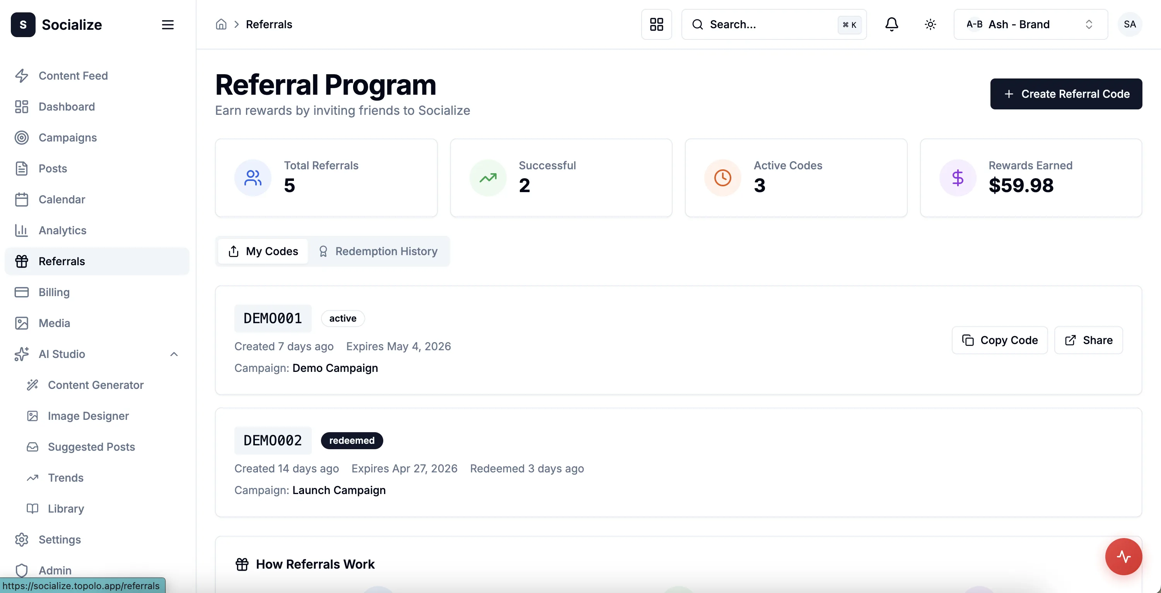This screenshot has height=593, width=1161.
Task: Click the SA user avatar
Action: (1129, 24)
